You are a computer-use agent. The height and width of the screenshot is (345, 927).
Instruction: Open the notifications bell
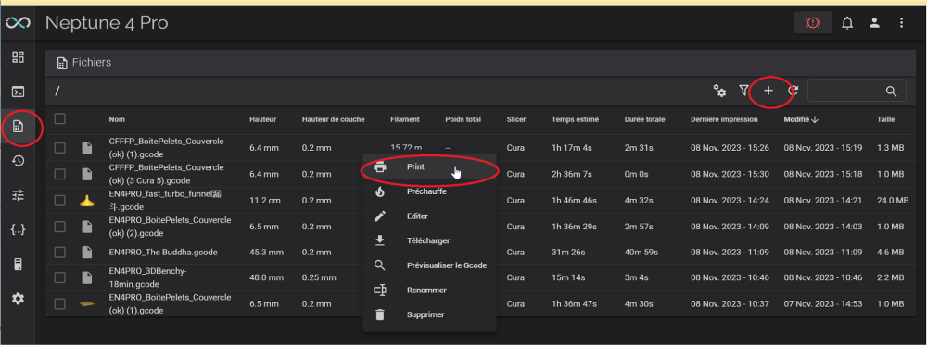pyautogui.click(x=847, y=23)
